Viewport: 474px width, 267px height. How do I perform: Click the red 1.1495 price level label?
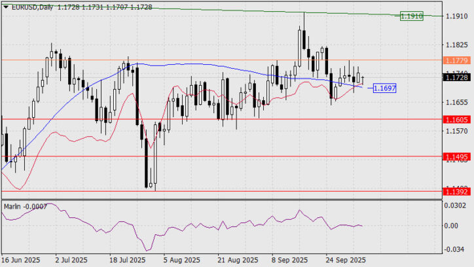coord(456,157)
